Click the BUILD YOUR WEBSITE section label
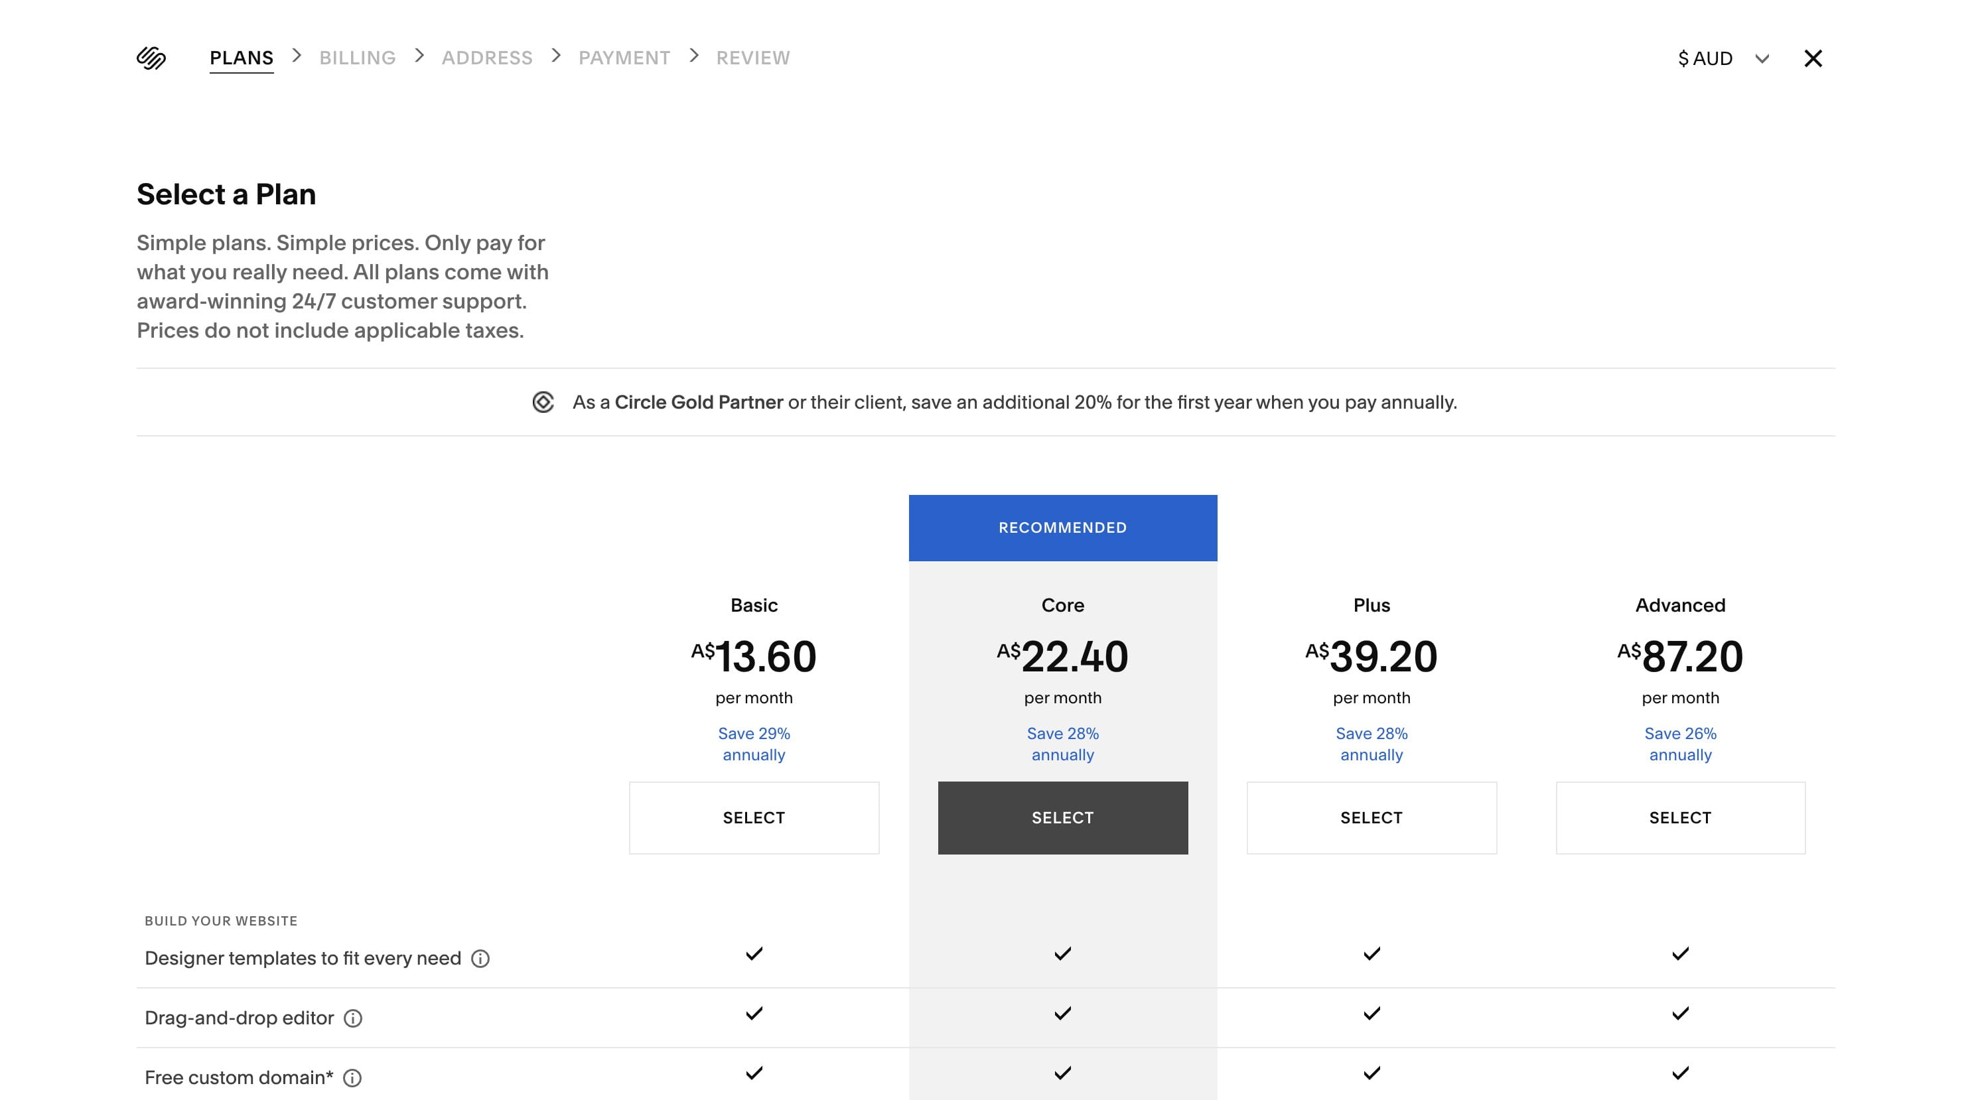Viewport: 1972px width, 1100px height. click(221, 921)
